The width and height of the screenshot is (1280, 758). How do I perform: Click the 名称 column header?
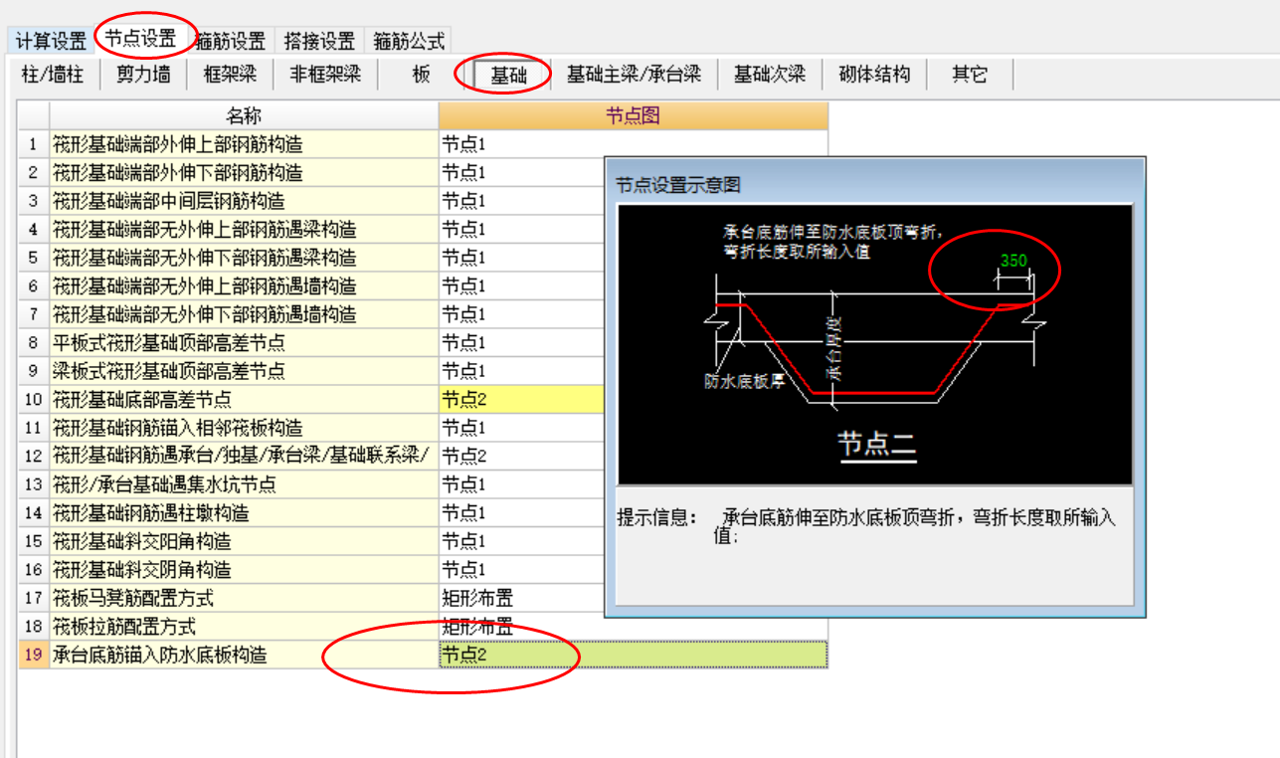tap(244, 115)
